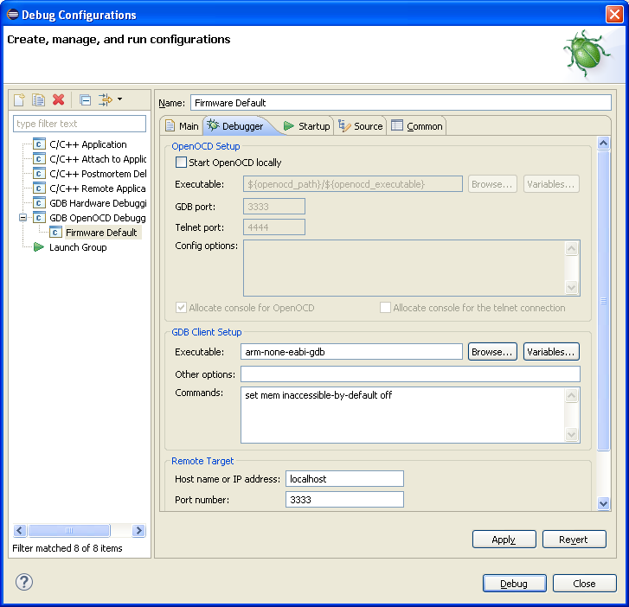Click the Telnet port field
This screenshot has width=629, height=607.
274,227
